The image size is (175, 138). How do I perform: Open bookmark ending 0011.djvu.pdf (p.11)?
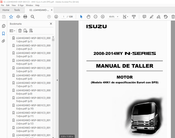[x=33, y=114]
